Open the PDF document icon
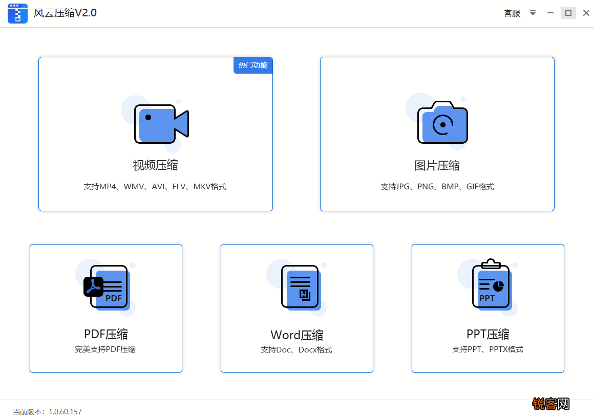The image size is (594, 420). pyautogui.click(x=107, y=288)
